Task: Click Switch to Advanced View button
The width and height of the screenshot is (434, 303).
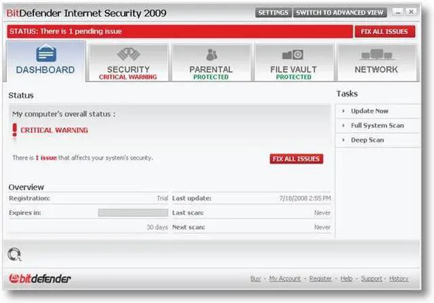Action: click(x=340, y=13)
